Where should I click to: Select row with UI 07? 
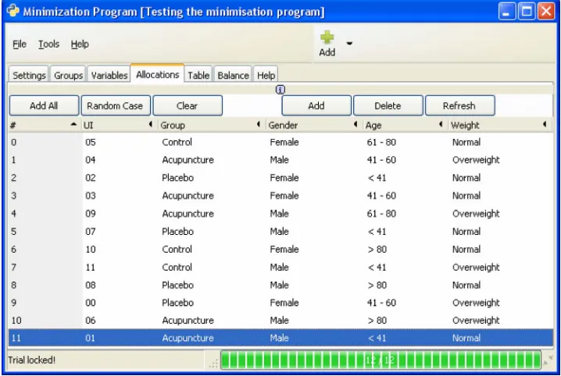(x=280, y=232)
